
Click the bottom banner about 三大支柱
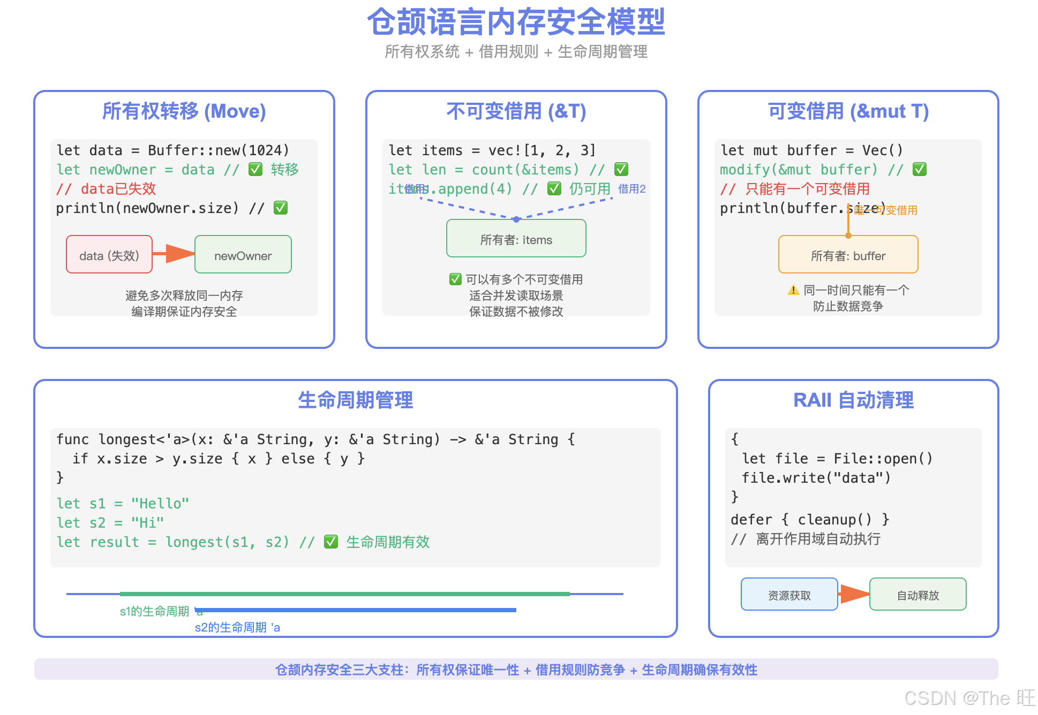pos(516,670)
